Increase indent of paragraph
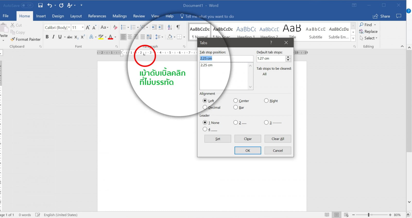 click(x=161, y=27)
